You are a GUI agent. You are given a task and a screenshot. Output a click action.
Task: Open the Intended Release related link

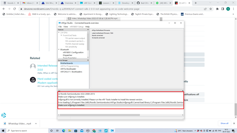coord(47,68)
